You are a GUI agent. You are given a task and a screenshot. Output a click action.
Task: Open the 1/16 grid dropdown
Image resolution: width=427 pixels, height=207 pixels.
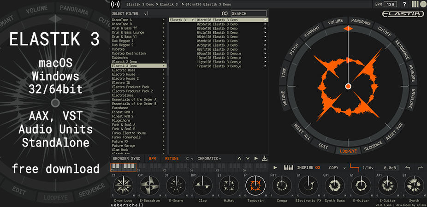(x=368, y=168)
